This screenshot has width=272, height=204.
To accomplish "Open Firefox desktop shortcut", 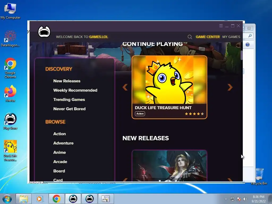I will tap(10, 93).
